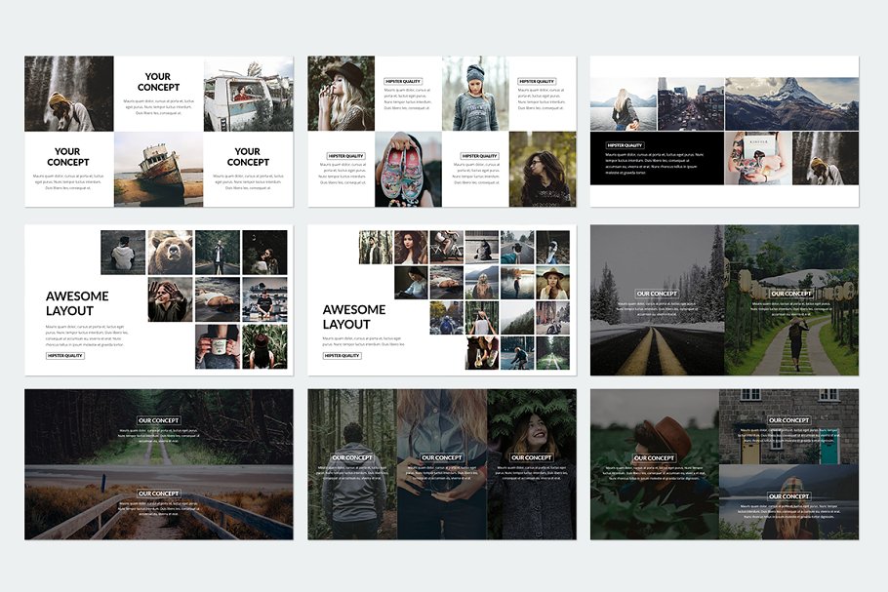Click Our Concept on brick house image
The image size is (888, 592).
point(788,420)
